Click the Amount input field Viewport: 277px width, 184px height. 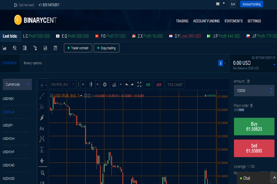254,91
